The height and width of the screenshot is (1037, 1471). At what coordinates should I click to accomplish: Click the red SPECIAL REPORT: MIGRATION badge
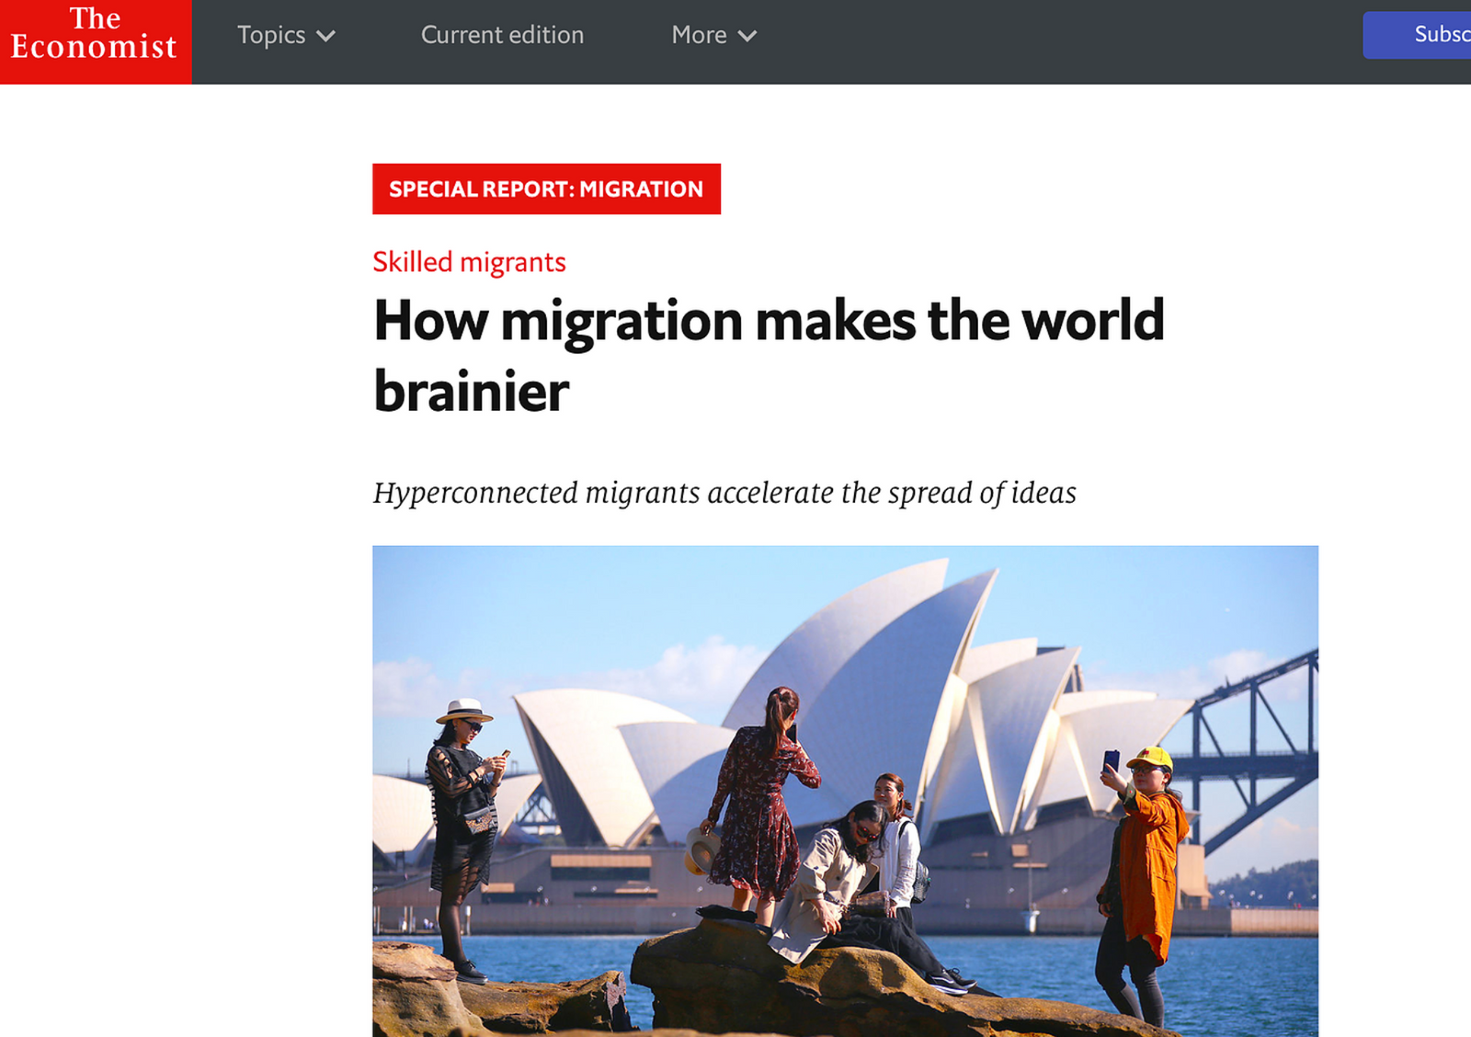tap(545, 188)
